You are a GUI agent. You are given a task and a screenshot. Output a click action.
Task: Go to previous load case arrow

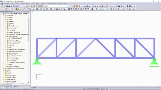70,6
